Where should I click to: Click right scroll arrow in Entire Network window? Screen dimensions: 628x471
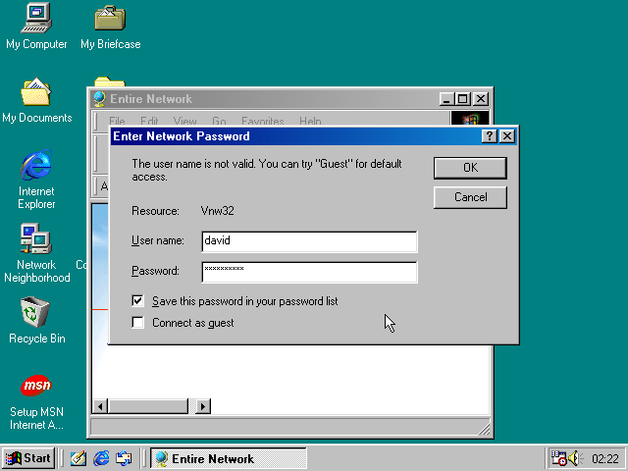click(203, 406)
